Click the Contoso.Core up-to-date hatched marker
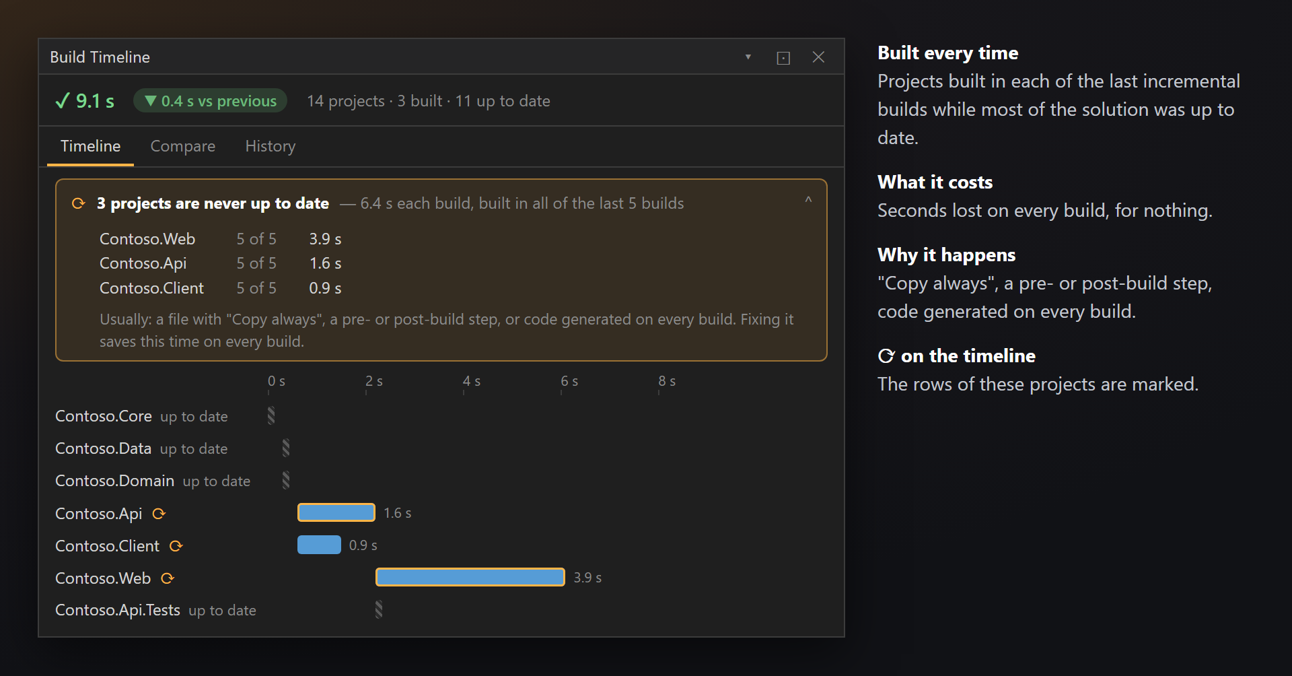The width and height of the screenshot is (1292, 676). point(271,415)
